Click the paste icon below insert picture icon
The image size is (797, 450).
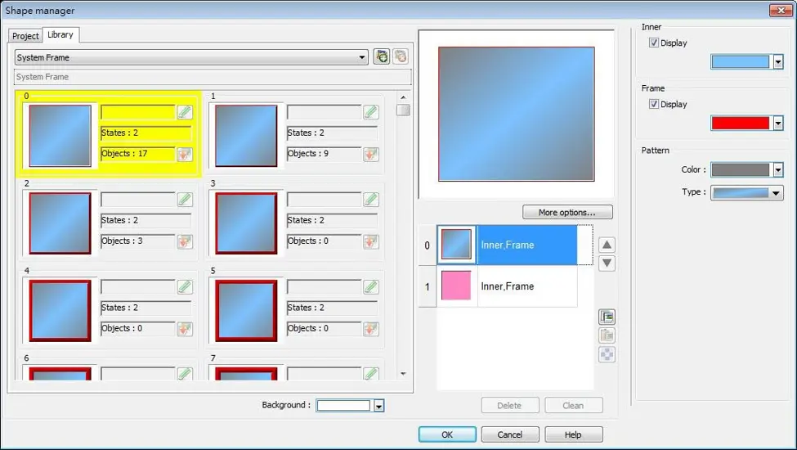point(607,335)
